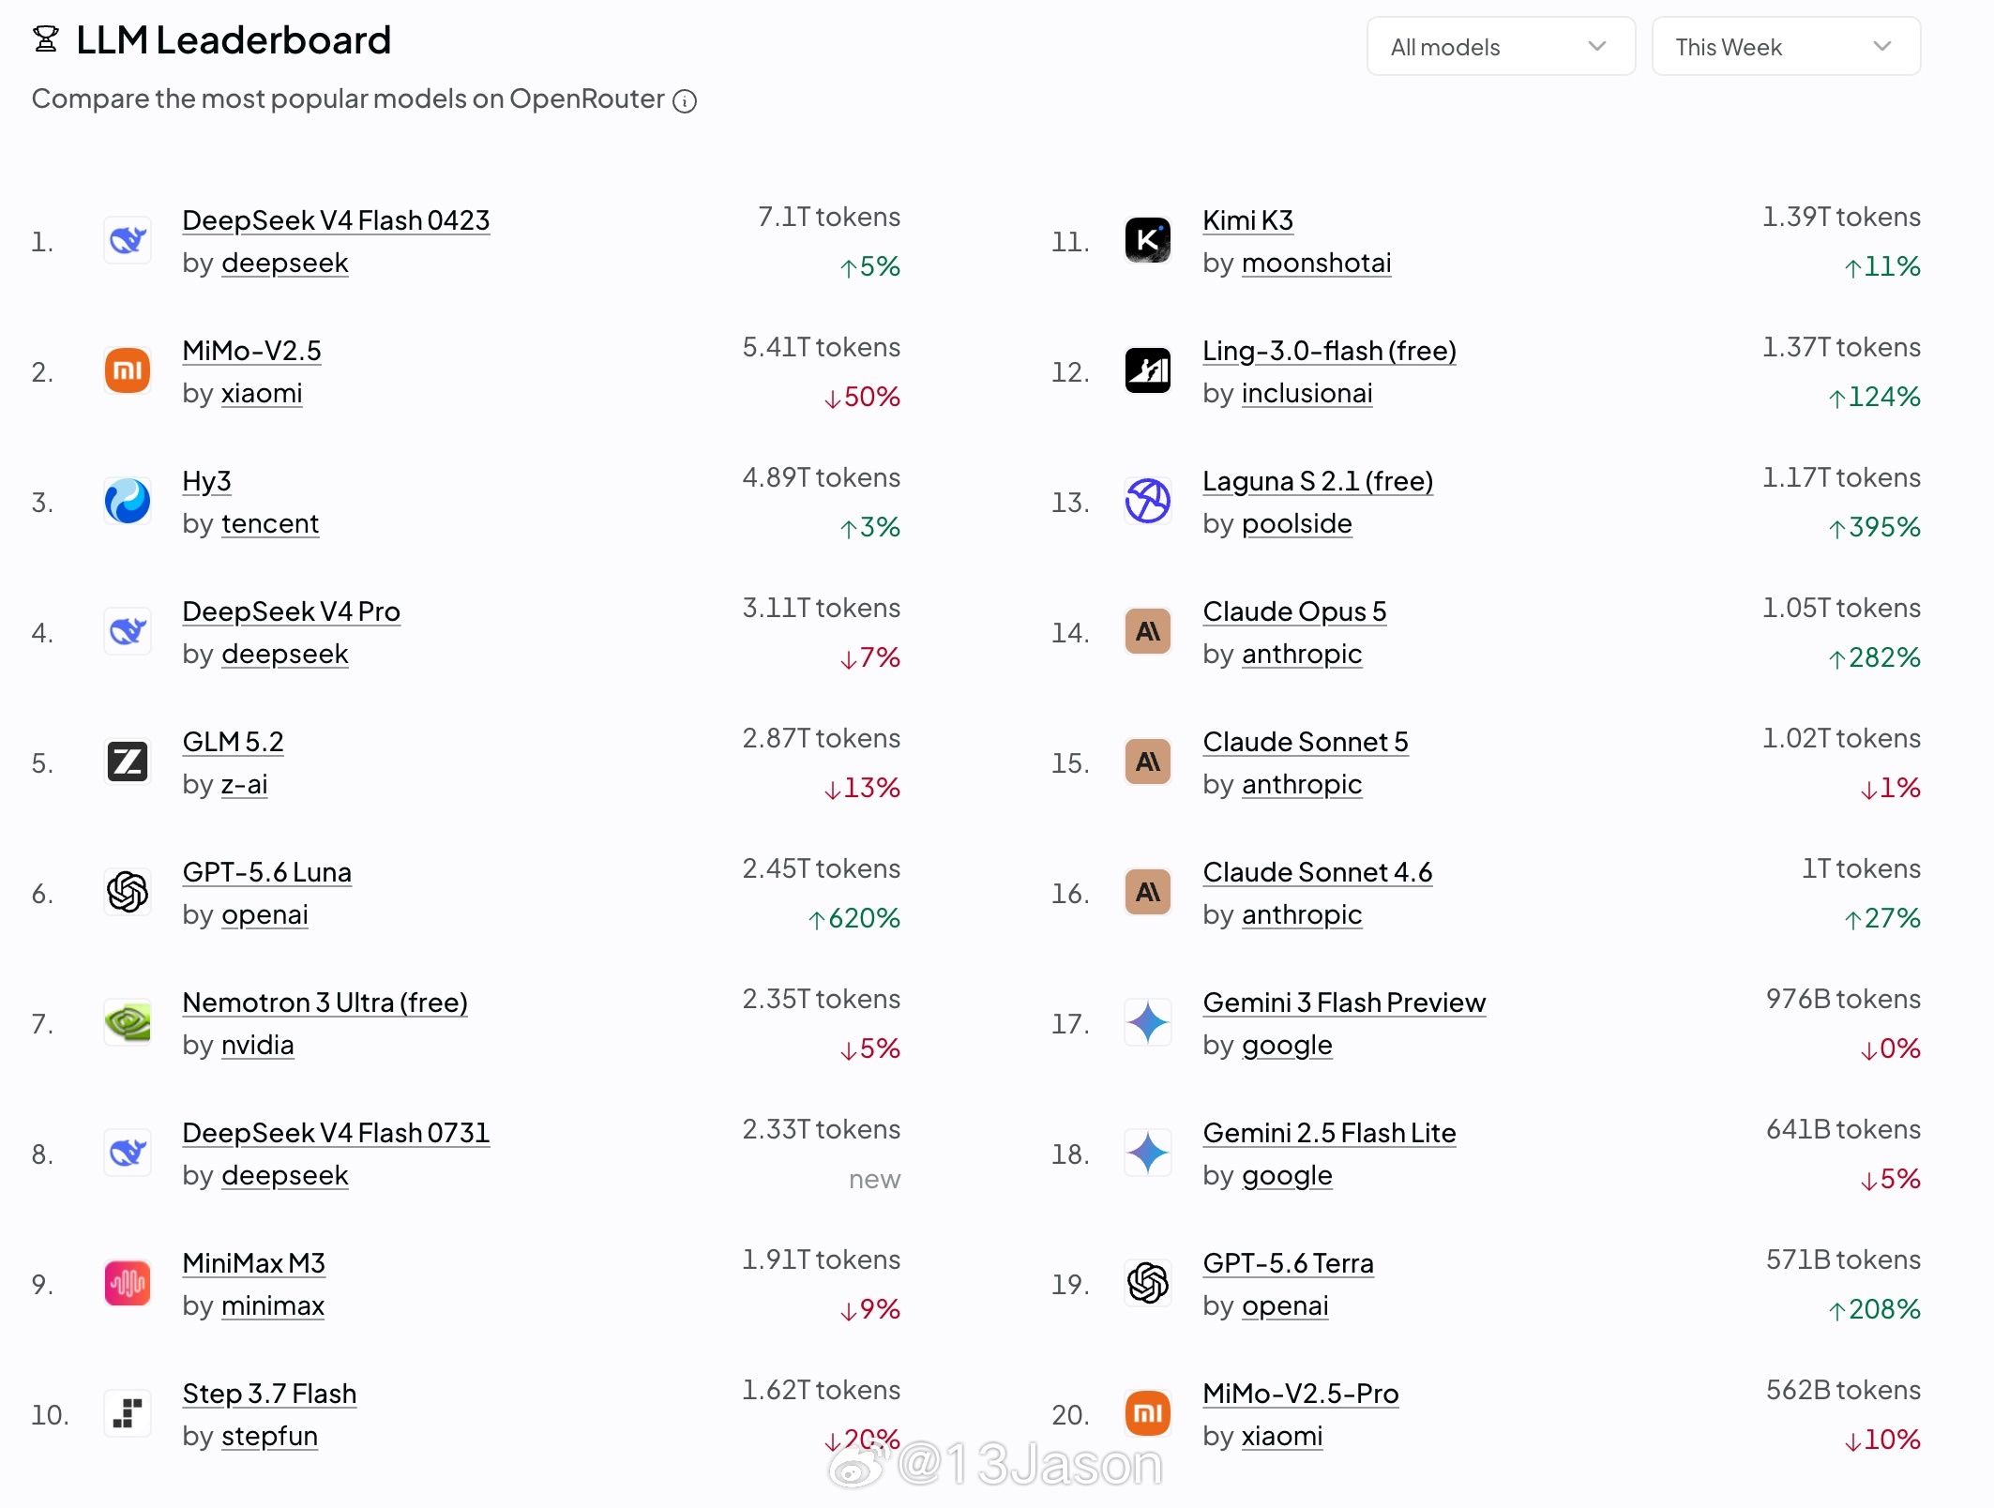The image size is (1994, 1508).
Task: Open the GPT-5.6 Luna model link
Action: click(266, 872)
